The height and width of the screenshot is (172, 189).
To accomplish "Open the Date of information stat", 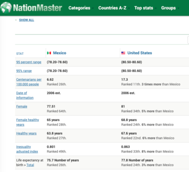I will pyautogui.click(x=25, y=95).
